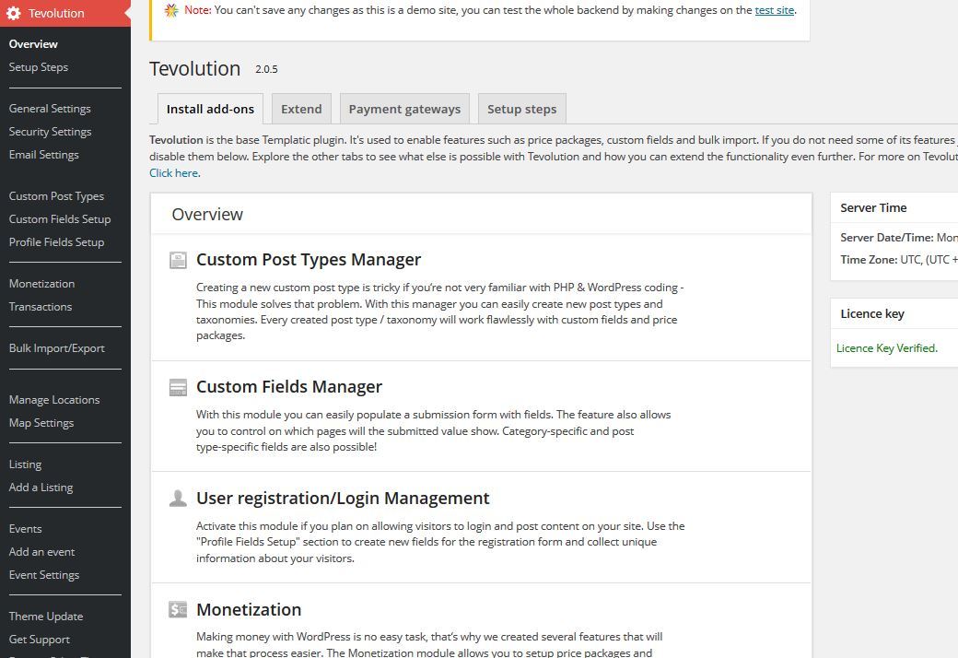Open Email Settings

pos(43,155)
